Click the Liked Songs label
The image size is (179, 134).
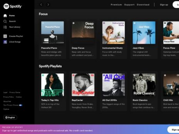point(15,42)
